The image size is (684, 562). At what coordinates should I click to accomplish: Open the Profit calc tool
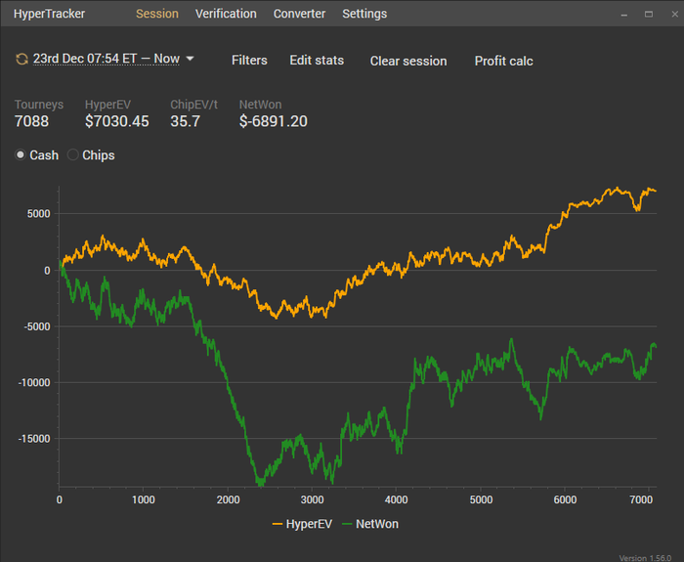click(x=503, y=61)
